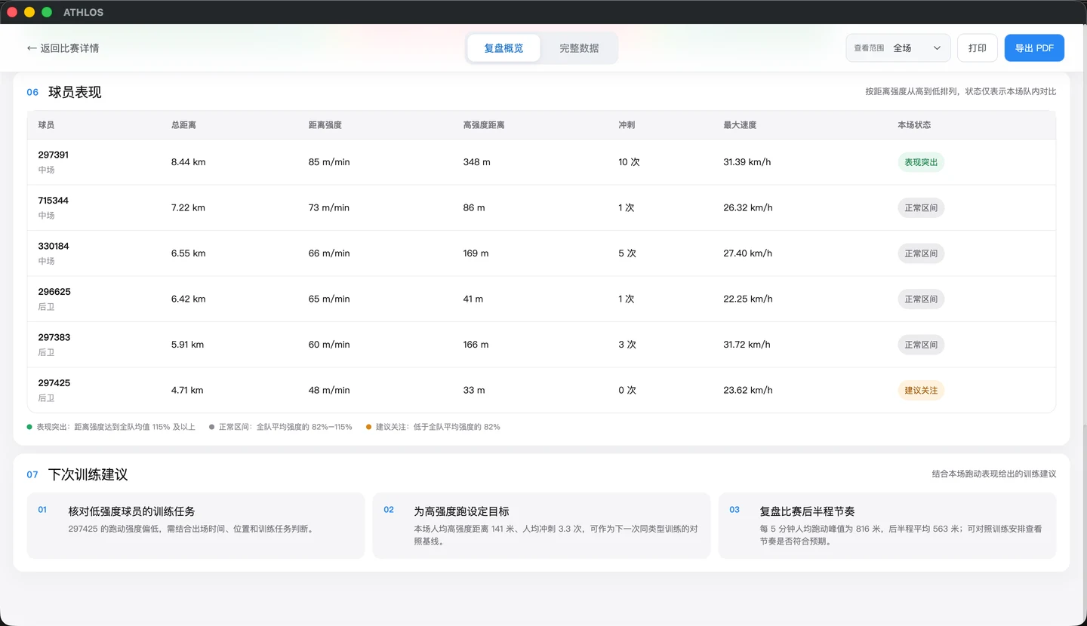
Task: Select player 297425 in the table
Action: click(x=541, y=391)
